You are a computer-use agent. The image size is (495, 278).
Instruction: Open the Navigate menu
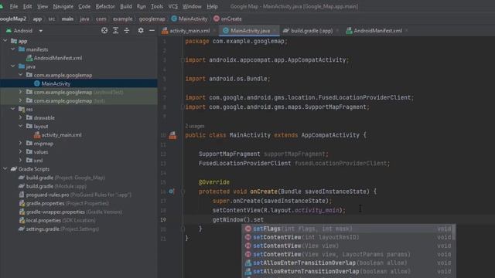tap(63, 6)
